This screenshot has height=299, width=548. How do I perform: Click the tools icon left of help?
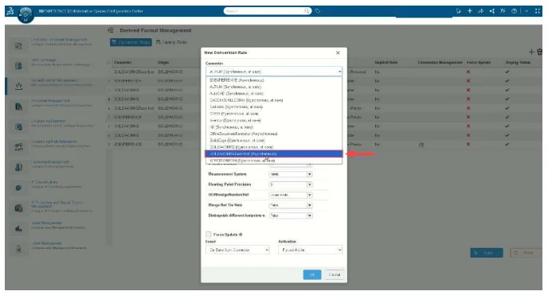click(503, 11)
